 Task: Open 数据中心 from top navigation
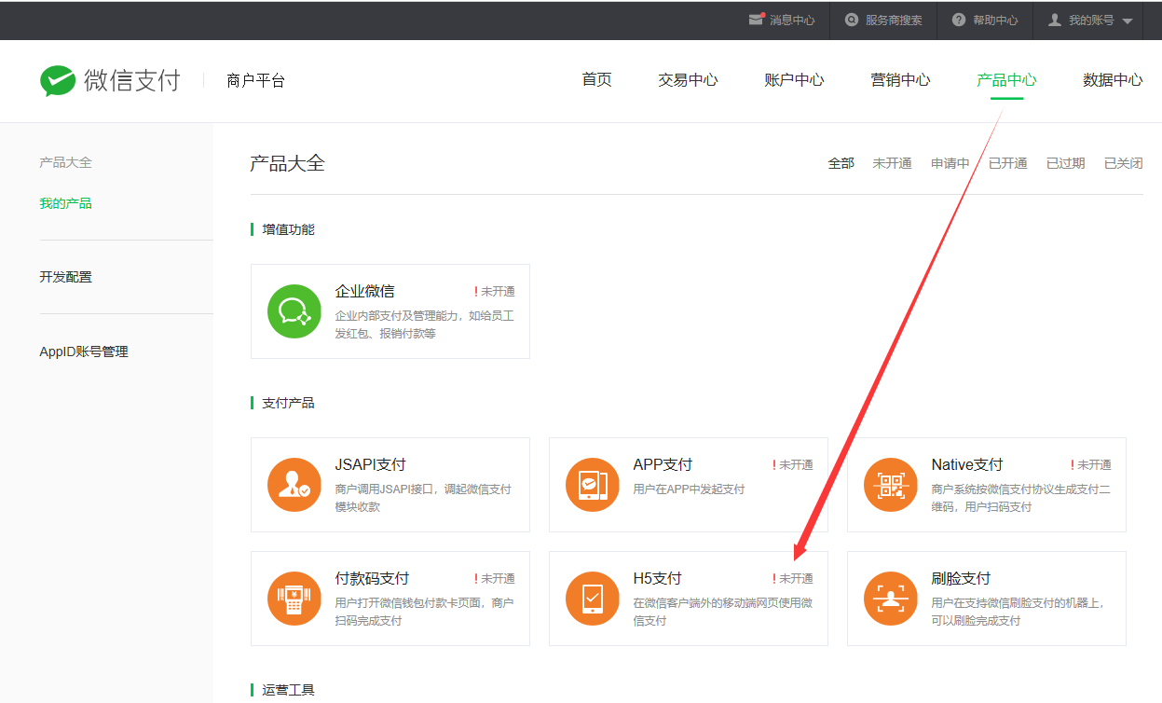(1112, 80)
